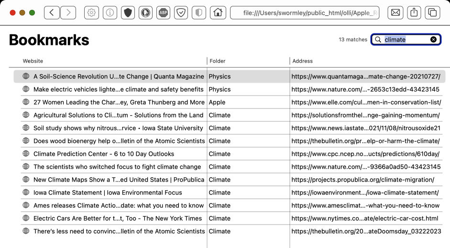Screen dimensions: 450x248
Task: Click the '13 matches' result count
Action: pyautogui.click(x=353, y=40)
